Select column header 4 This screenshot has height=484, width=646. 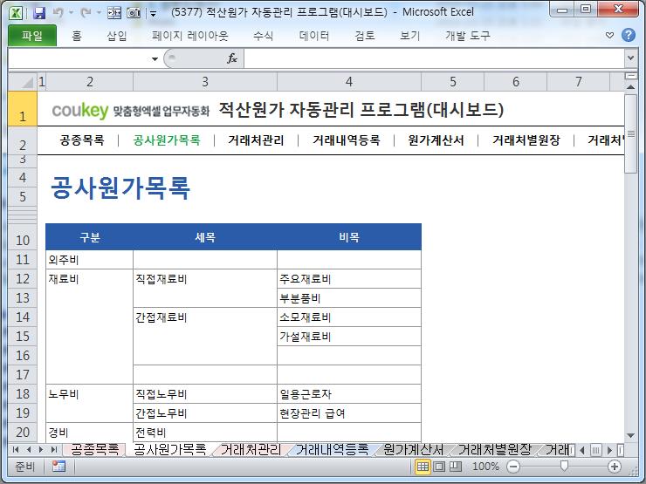coord(349,82)
